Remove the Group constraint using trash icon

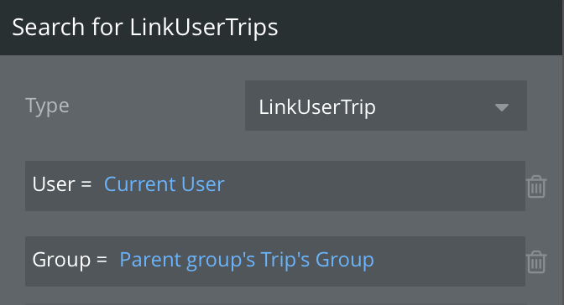536,262
